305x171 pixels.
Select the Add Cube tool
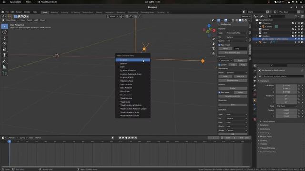pos(4,73)
